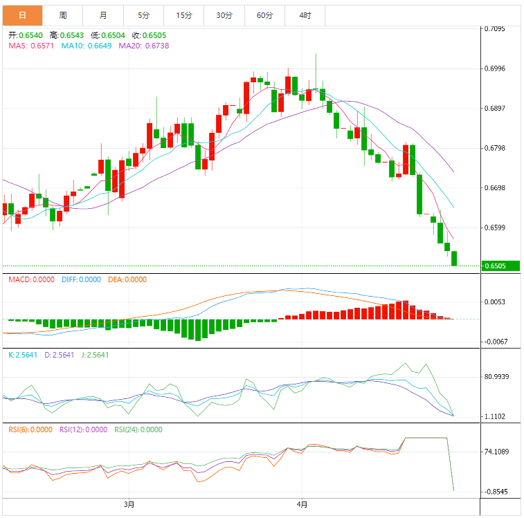Click the MA20 legend label

pos(144,46)
